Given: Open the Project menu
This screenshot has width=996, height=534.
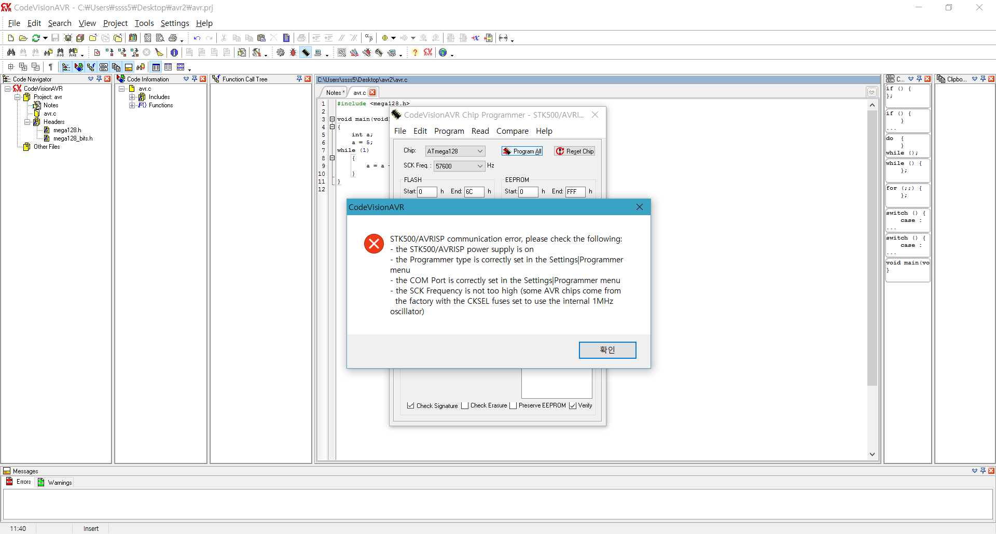Looking at the screenshot, I should coord(115,23).
